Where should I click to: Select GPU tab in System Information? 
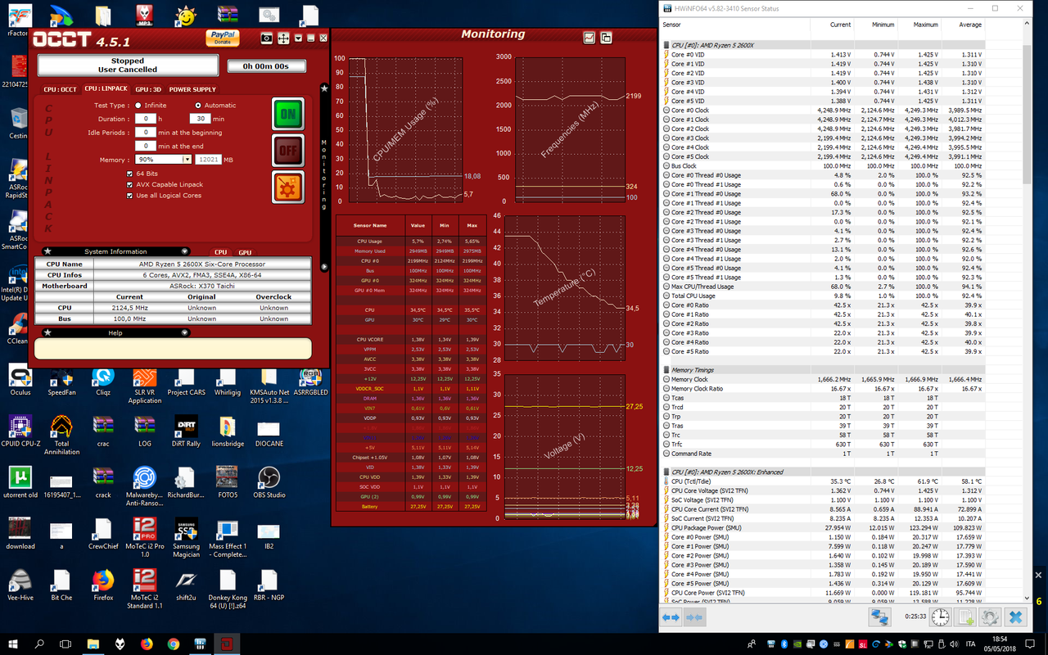[245, 252]
